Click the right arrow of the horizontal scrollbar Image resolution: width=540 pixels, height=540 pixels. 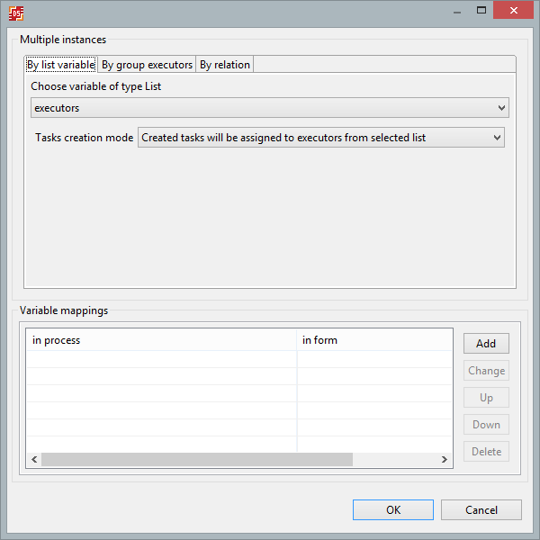(444, 460)
